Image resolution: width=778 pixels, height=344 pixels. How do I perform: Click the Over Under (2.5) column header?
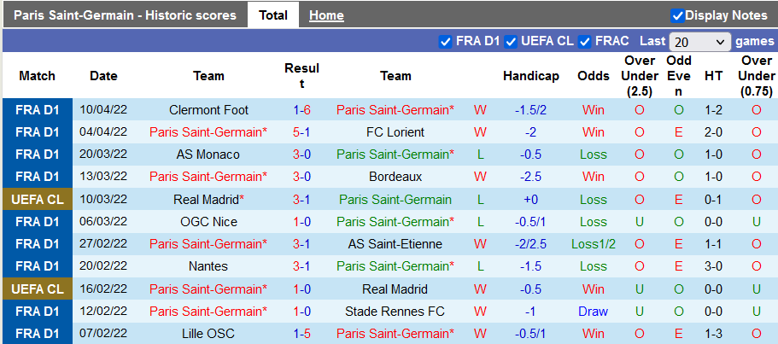point(639,76)
